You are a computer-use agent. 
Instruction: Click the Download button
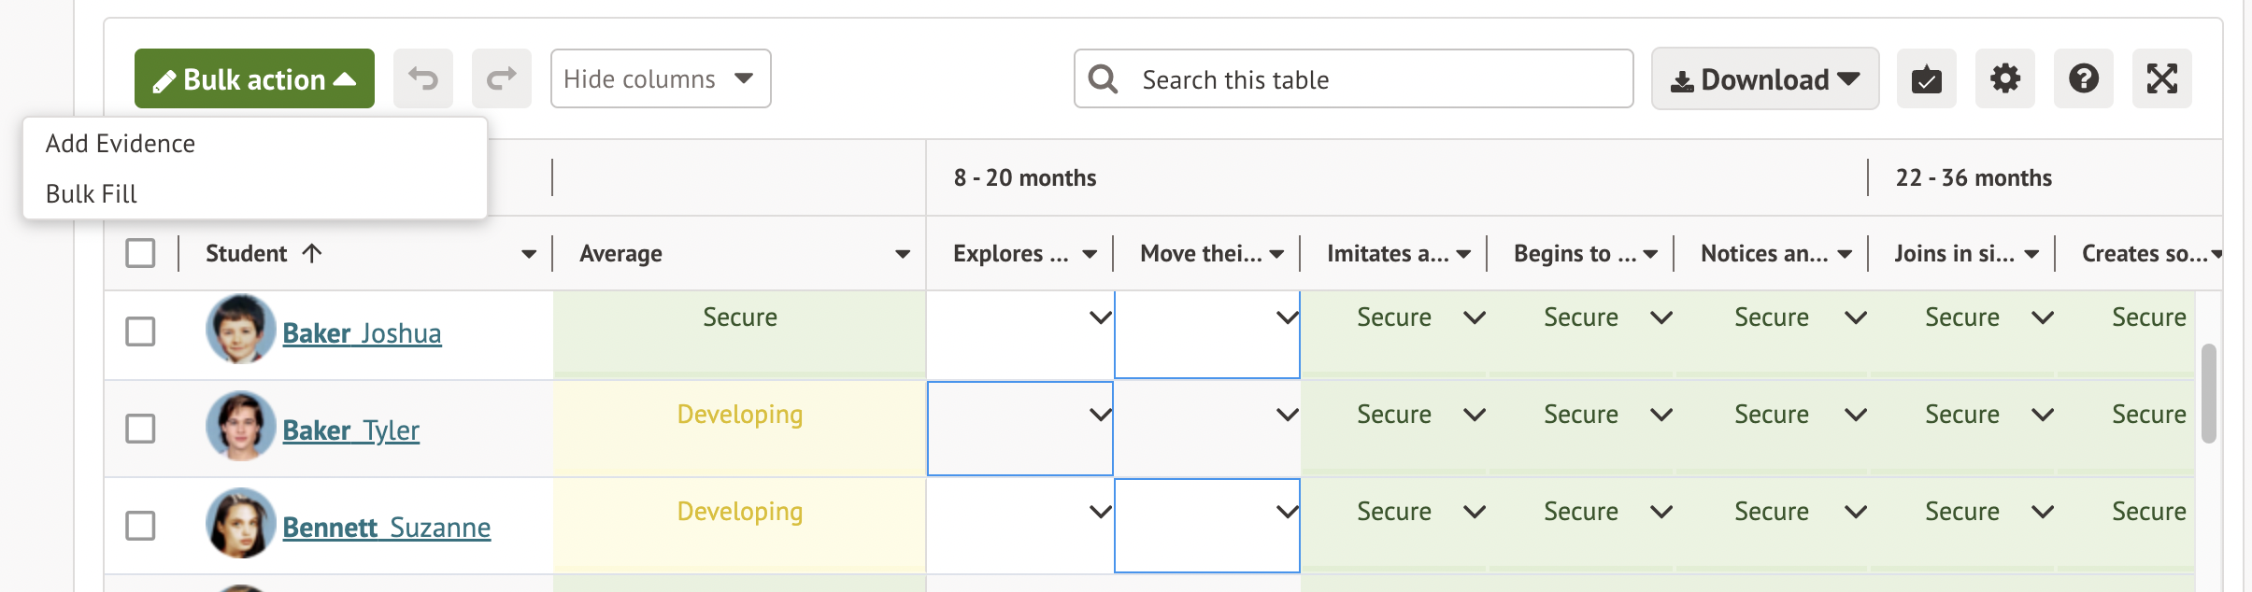1764,79
